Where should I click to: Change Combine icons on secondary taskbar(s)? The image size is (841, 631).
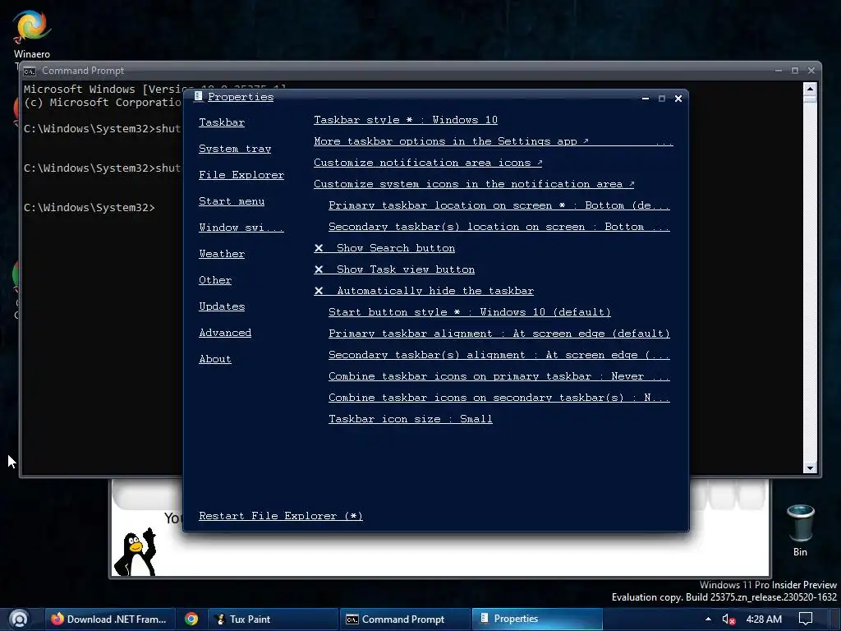point(499,398)
